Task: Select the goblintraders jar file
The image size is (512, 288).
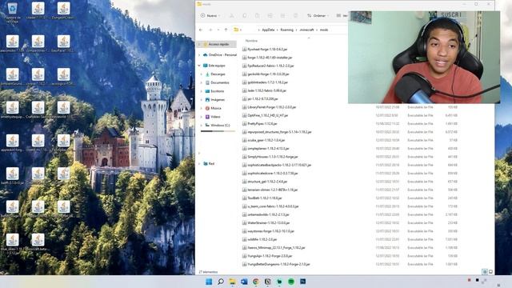Action: (x=265, y=82)
